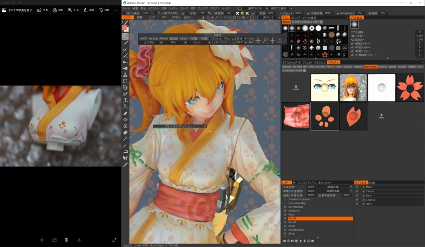Switch to the ステンシル tab

click(320, 63)
